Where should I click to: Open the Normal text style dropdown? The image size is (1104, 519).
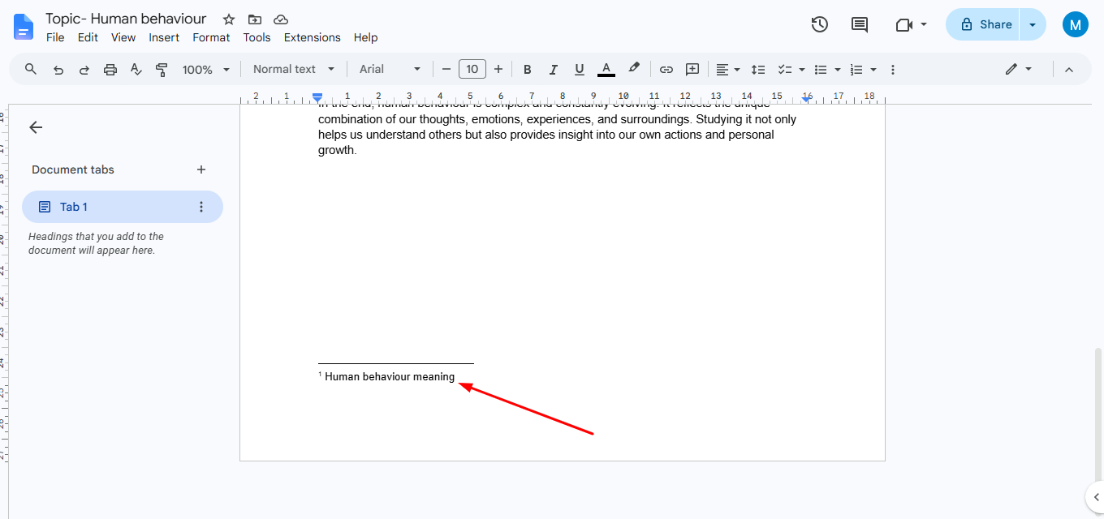point(294,70)
